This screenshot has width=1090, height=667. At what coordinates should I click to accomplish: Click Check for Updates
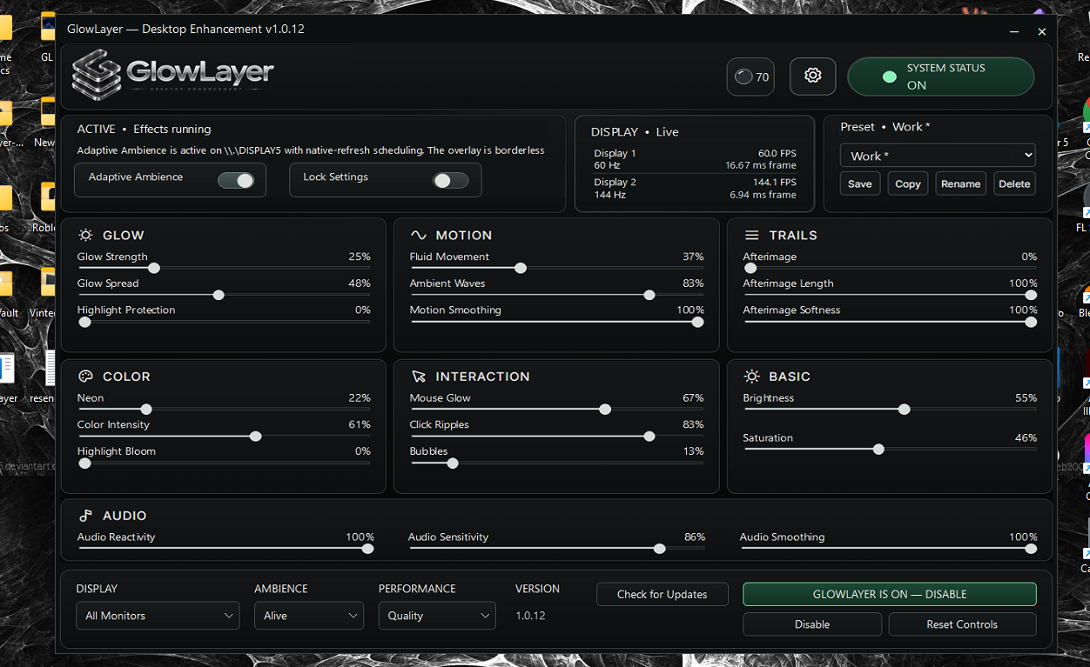pyautogui.click(x=663, y=594)
